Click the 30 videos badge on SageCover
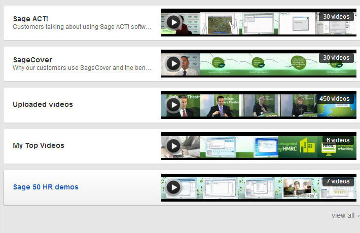This screenshot has width=360, height=233. [336, 58]
